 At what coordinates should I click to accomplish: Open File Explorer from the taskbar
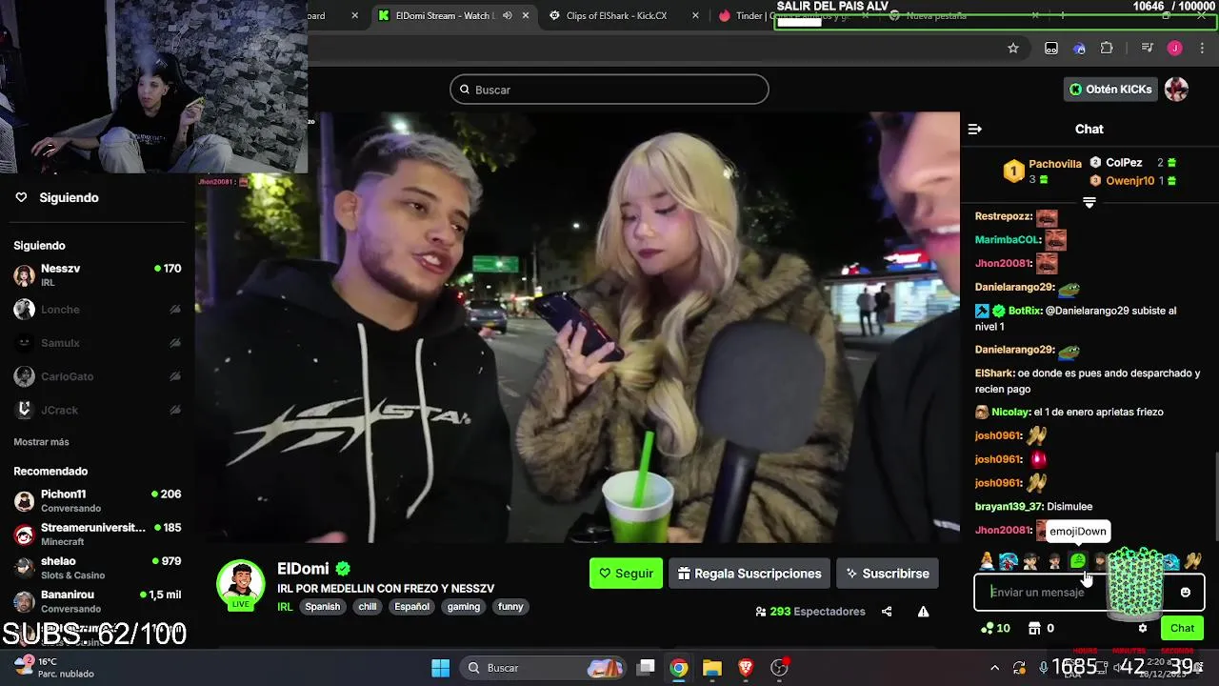712,668
